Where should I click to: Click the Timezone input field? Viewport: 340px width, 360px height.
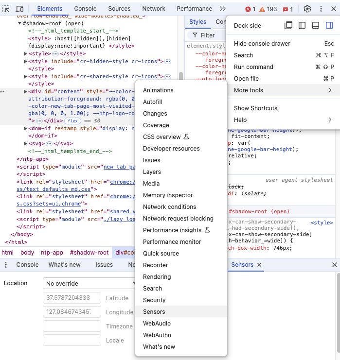(72, 326)
